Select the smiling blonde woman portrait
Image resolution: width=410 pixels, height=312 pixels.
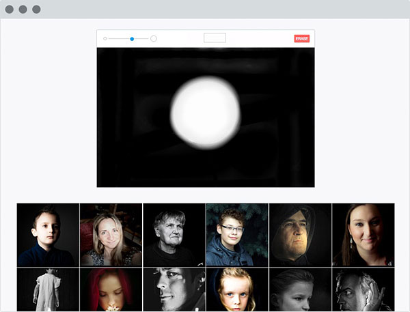[111, 234]
